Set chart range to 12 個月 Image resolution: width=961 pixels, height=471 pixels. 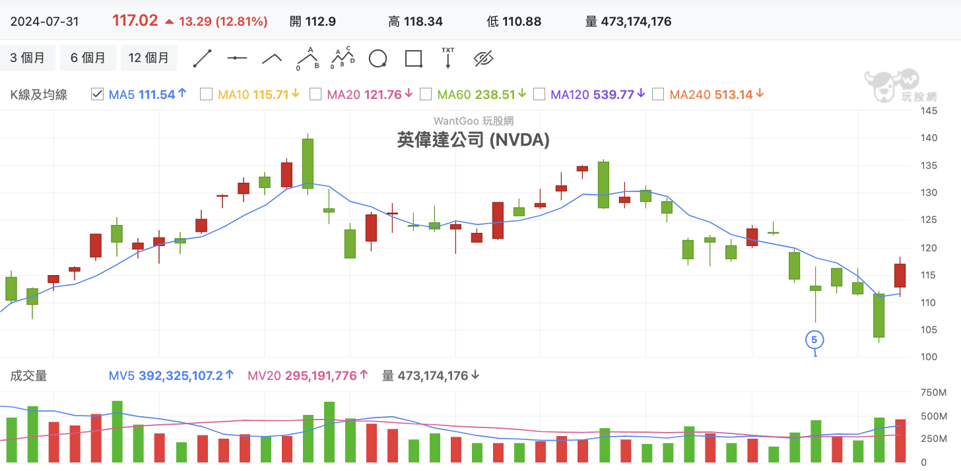[x=149, y=58]
